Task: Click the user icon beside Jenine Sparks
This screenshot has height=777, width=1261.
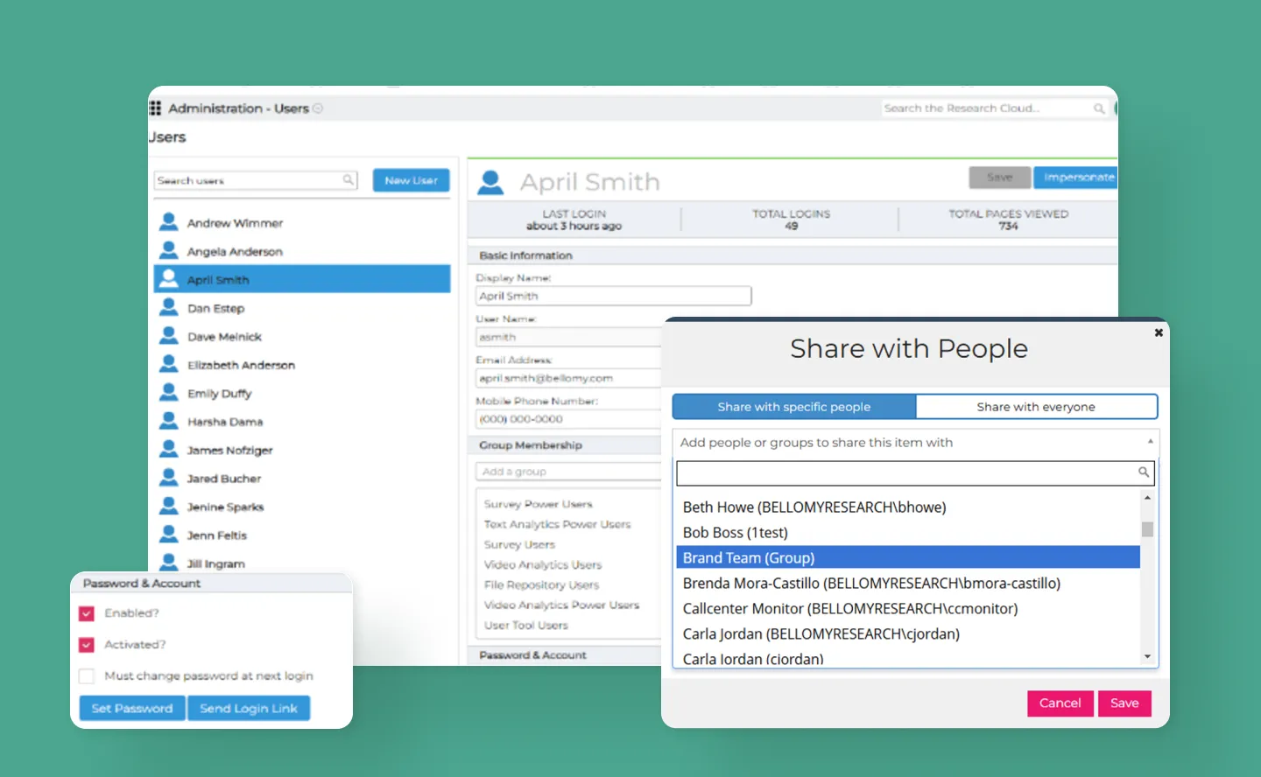Action: 169,505
